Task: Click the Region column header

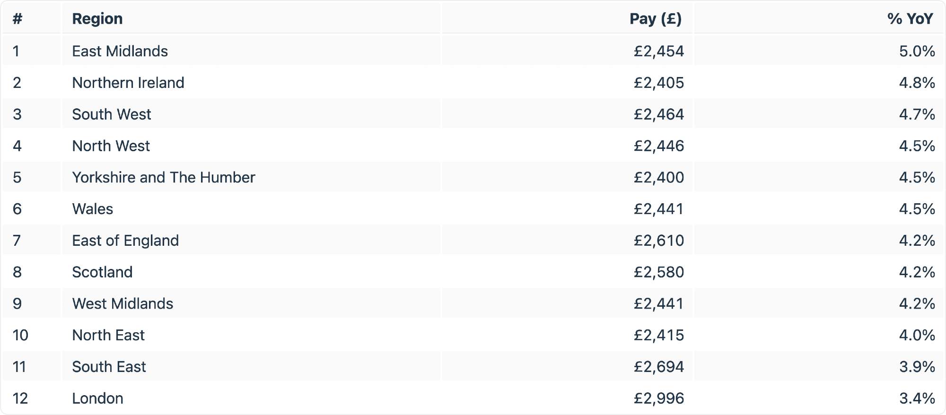Action: click(x=97, y=19)
